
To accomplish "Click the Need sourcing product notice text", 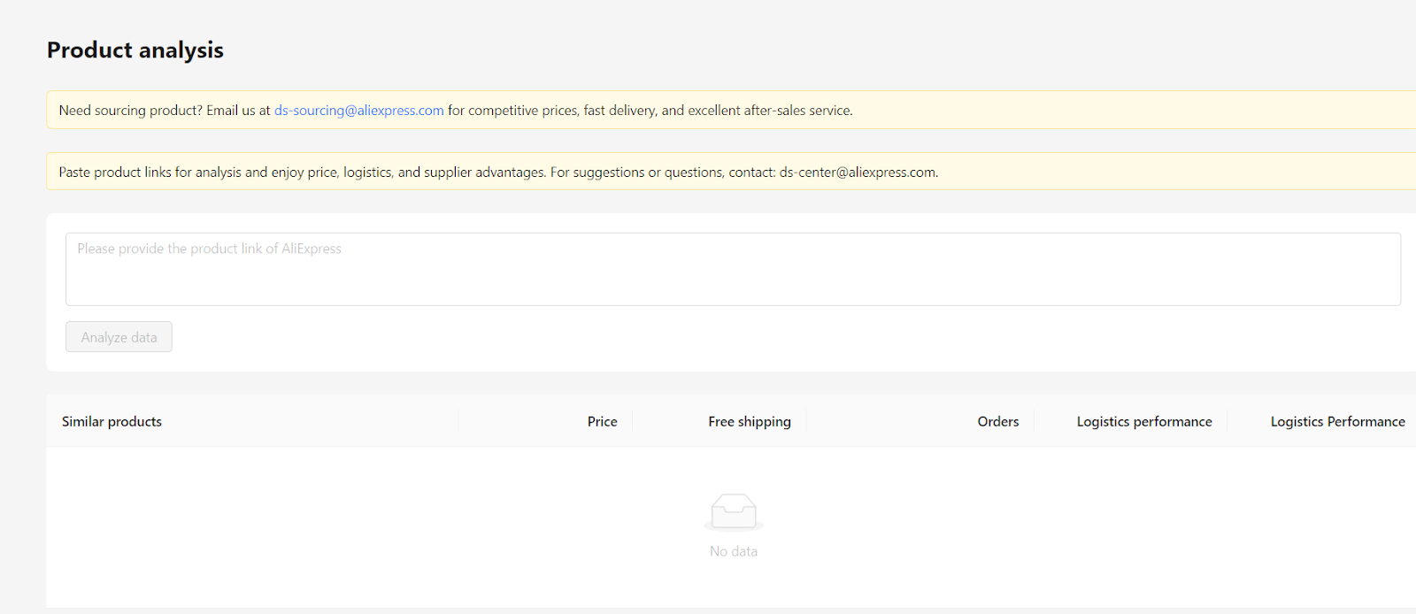I will [456, 111].
